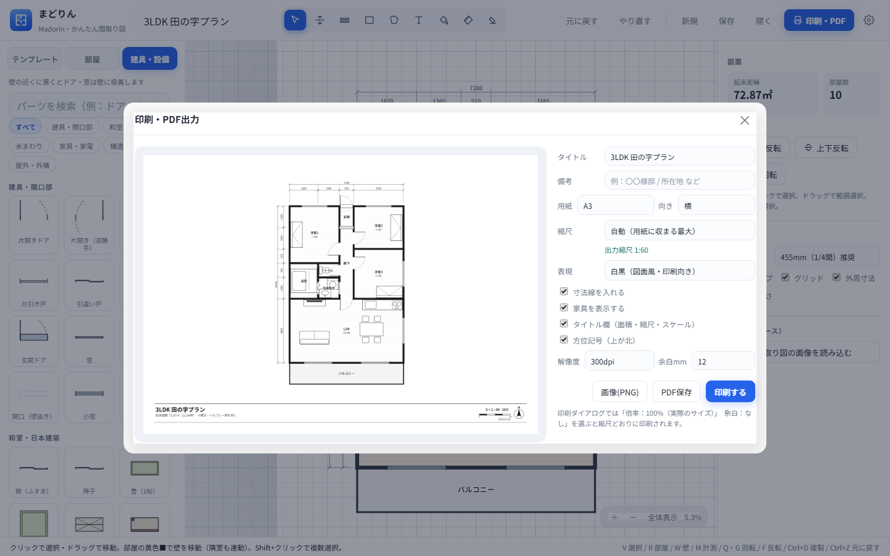
Task: Switch to 建具・設備 tab
Action: click(150, 59)
